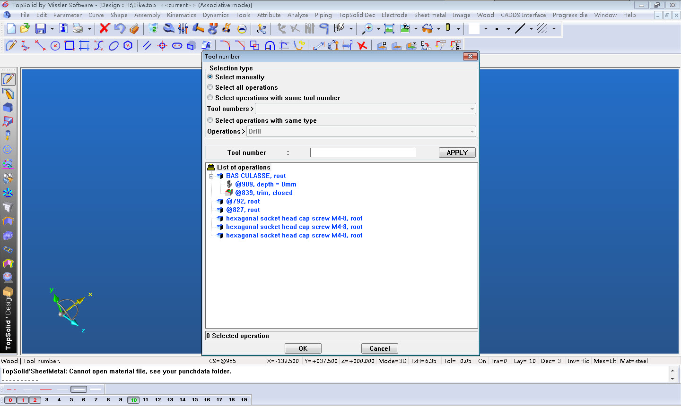
Task: Open the Progress die menu
Action: pyautogui.click(x=570, y=15)
